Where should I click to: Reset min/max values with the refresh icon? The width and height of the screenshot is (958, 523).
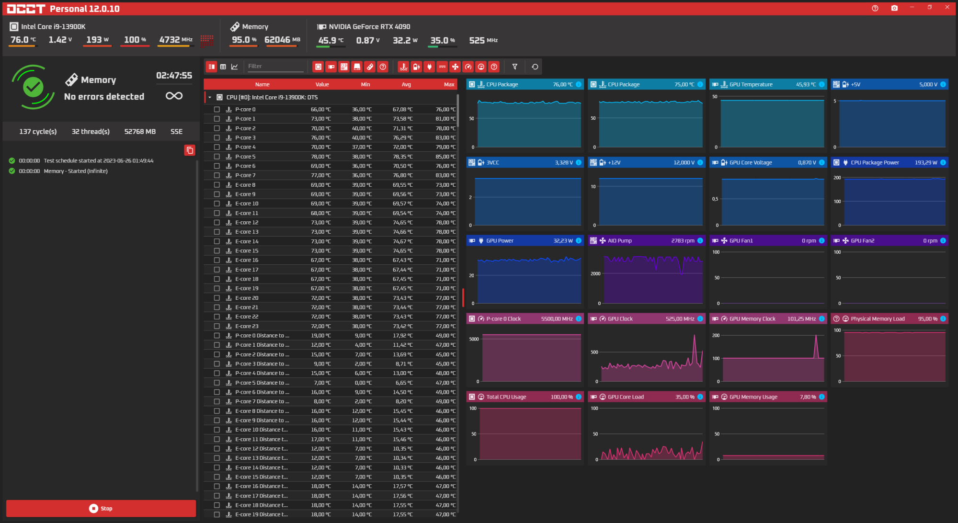[535, 67]
